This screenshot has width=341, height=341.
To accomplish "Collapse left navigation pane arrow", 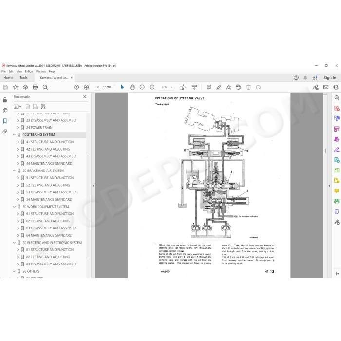I will (x=94, y=186).
